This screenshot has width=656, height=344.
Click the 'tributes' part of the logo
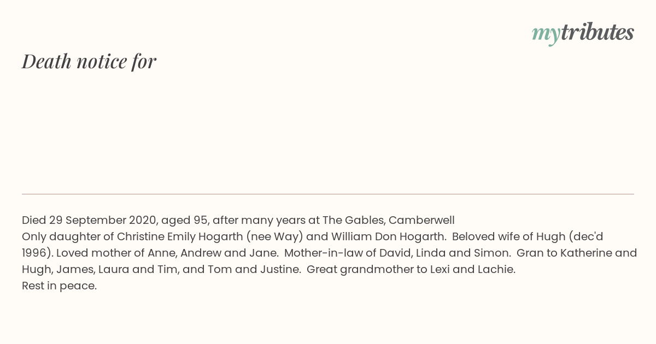click(598, 32)
